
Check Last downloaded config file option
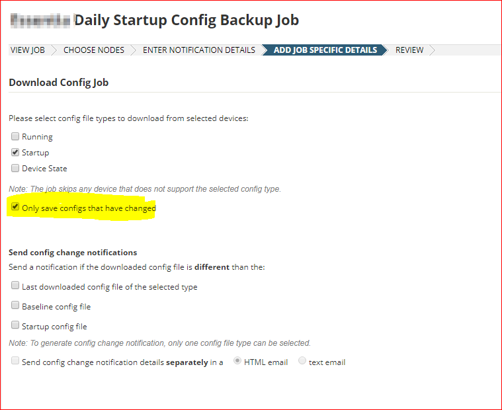[15, 285]
